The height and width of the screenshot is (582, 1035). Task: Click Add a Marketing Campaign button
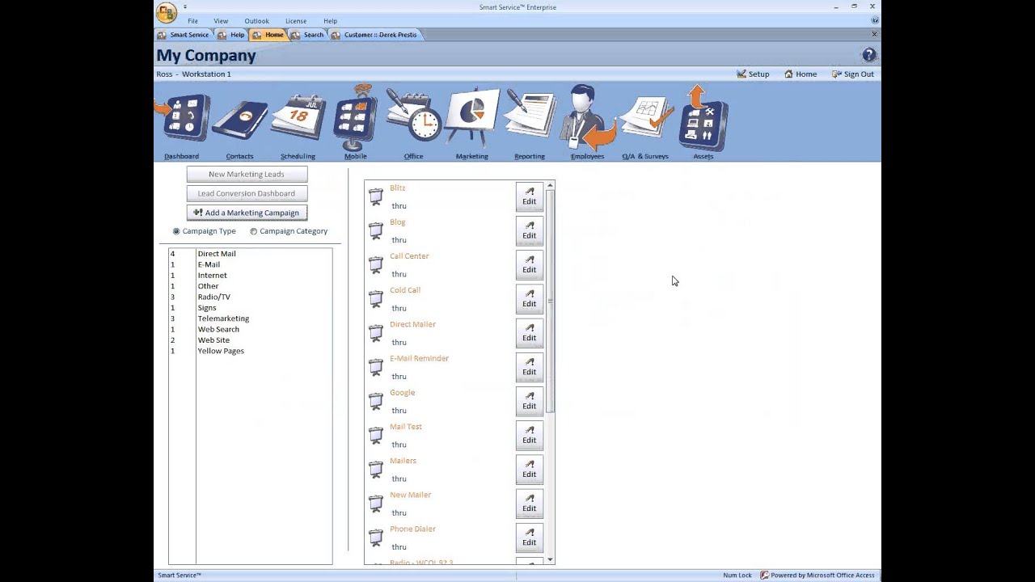tap(247, 213)
